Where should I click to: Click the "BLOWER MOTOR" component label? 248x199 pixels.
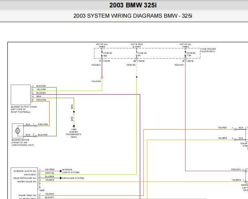click(23, 142)
